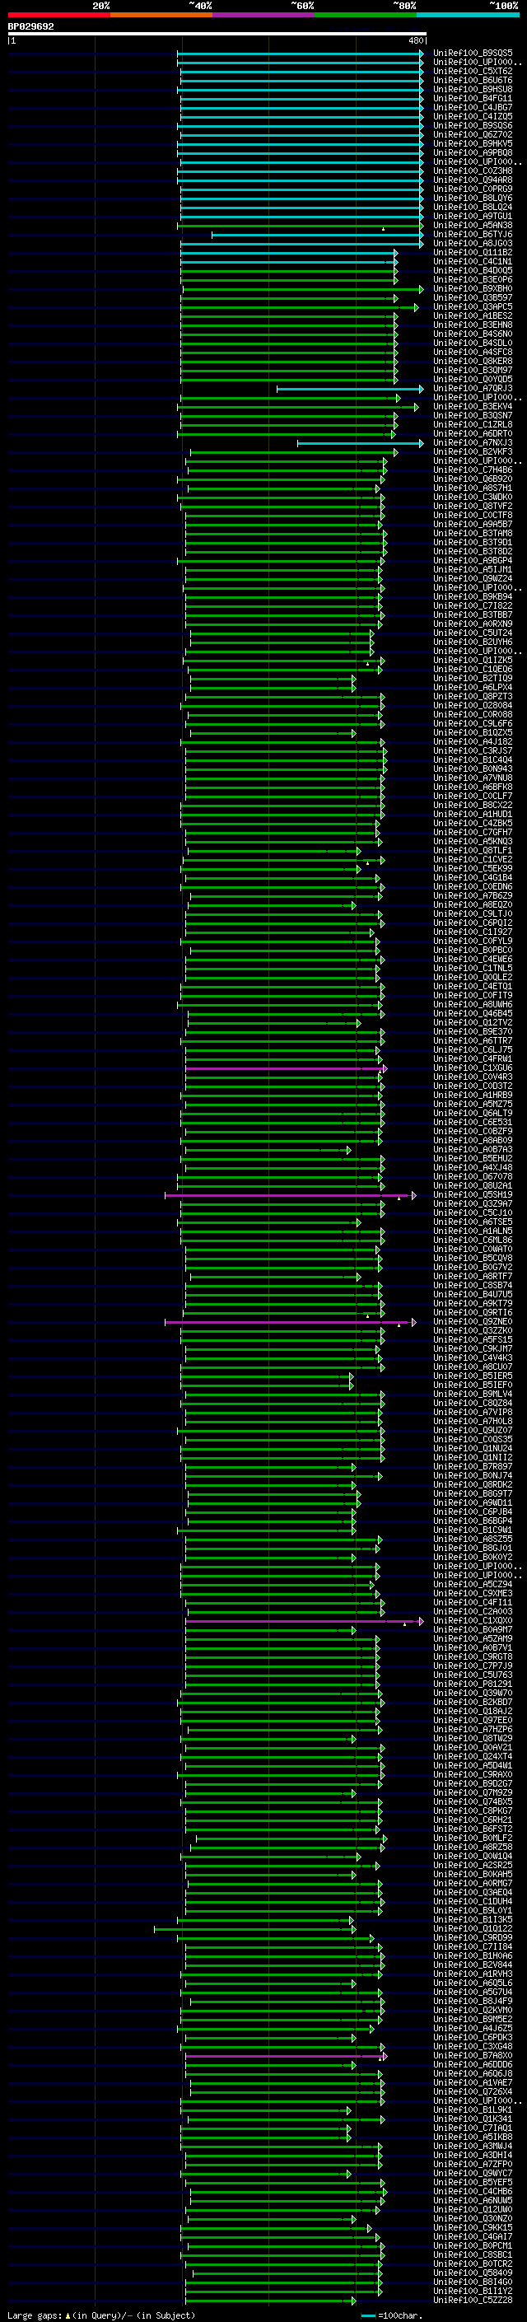Click label UniRef100_B8LQY6

[473, 199]
